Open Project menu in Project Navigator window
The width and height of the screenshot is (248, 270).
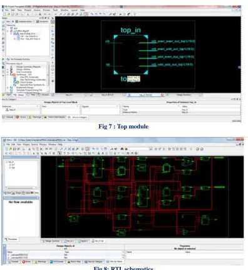(28, 10)
